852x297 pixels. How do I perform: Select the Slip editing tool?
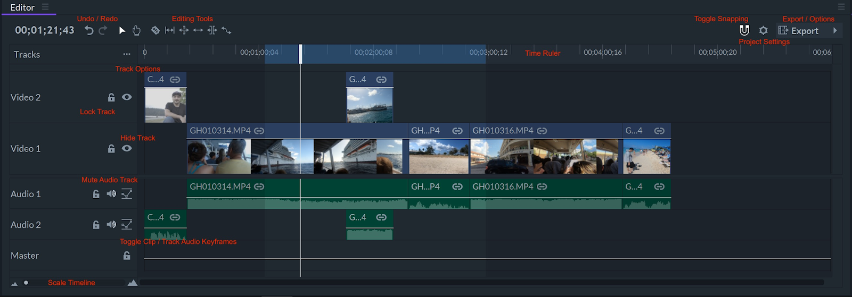[170, 31]
